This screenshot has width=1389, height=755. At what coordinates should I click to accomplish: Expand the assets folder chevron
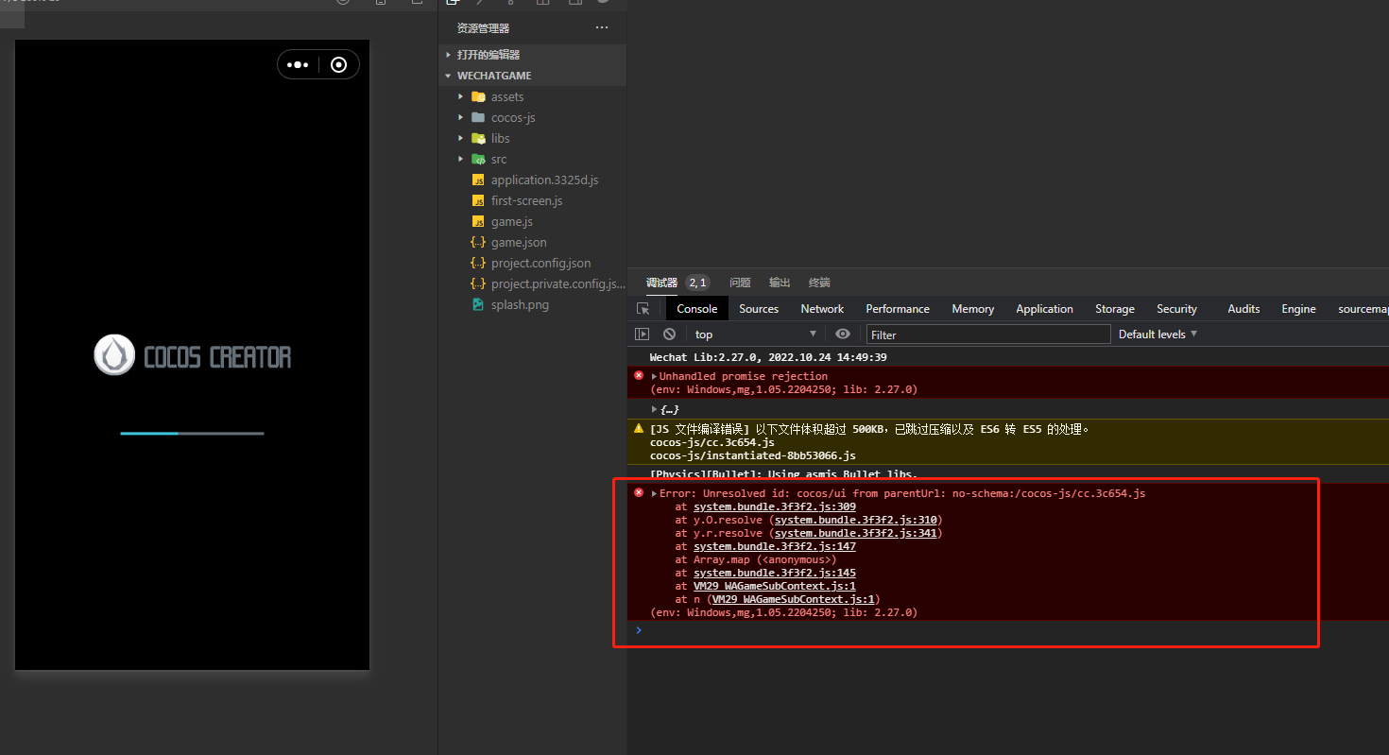coord(461,96)
